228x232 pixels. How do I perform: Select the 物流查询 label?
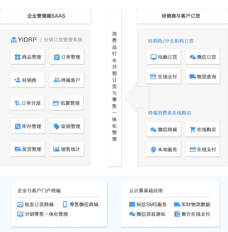click(x=207, y=77)
